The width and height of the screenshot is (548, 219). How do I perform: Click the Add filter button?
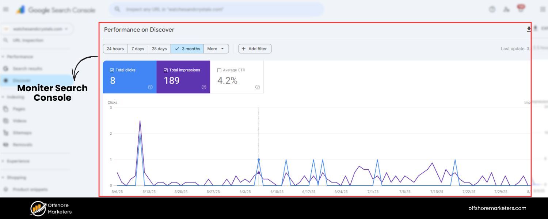(x=255, y=48)
